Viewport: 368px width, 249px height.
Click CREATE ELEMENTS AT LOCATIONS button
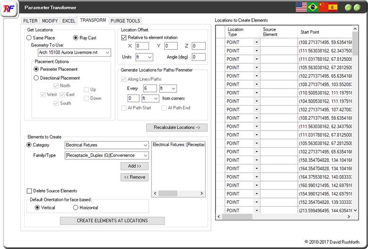112,221
